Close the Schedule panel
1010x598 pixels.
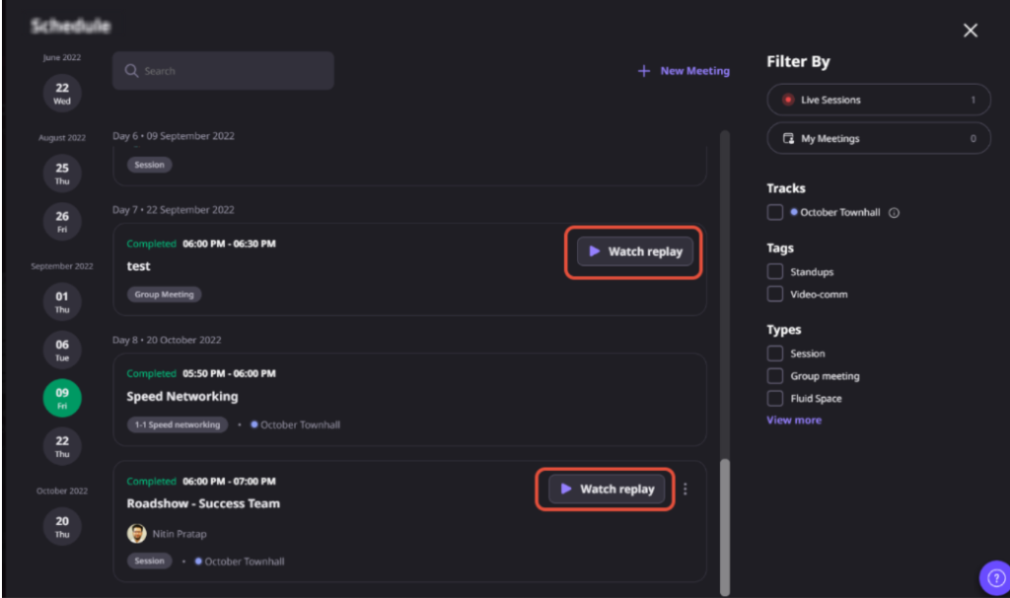971,31
